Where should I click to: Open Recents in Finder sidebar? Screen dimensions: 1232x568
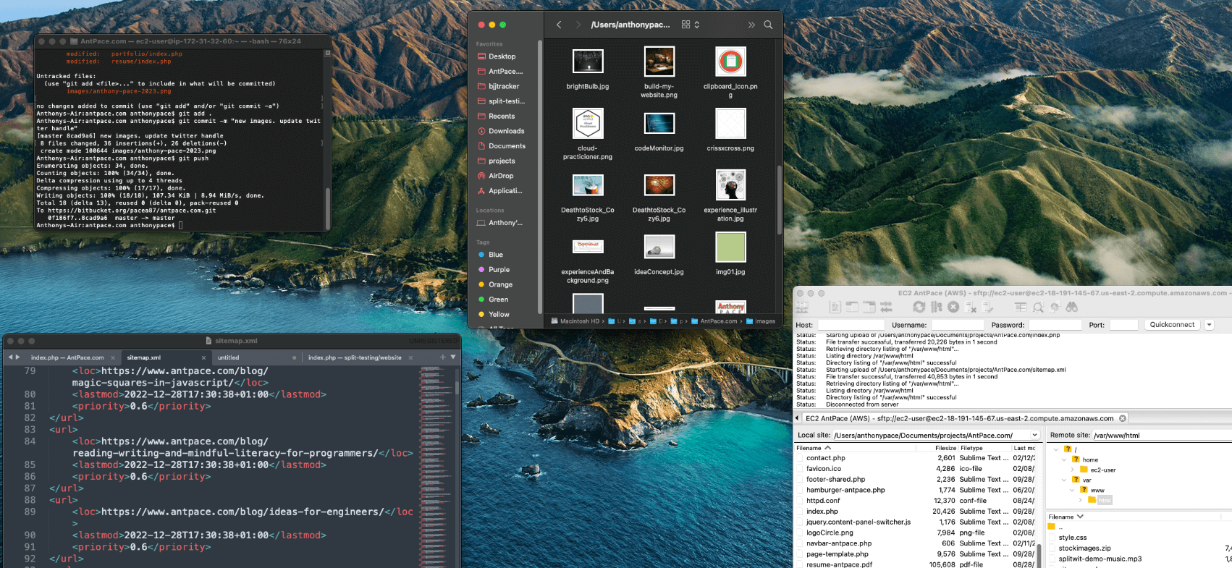coord(502,116)
